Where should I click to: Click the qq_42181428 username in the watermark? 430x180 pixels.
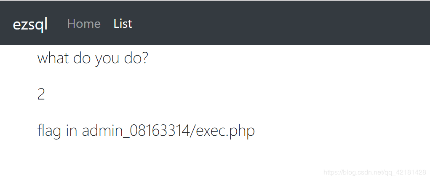point(406,172)
